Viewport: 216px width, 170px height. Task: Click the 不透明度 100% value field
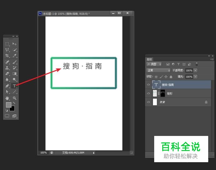[x=189, y=70]
